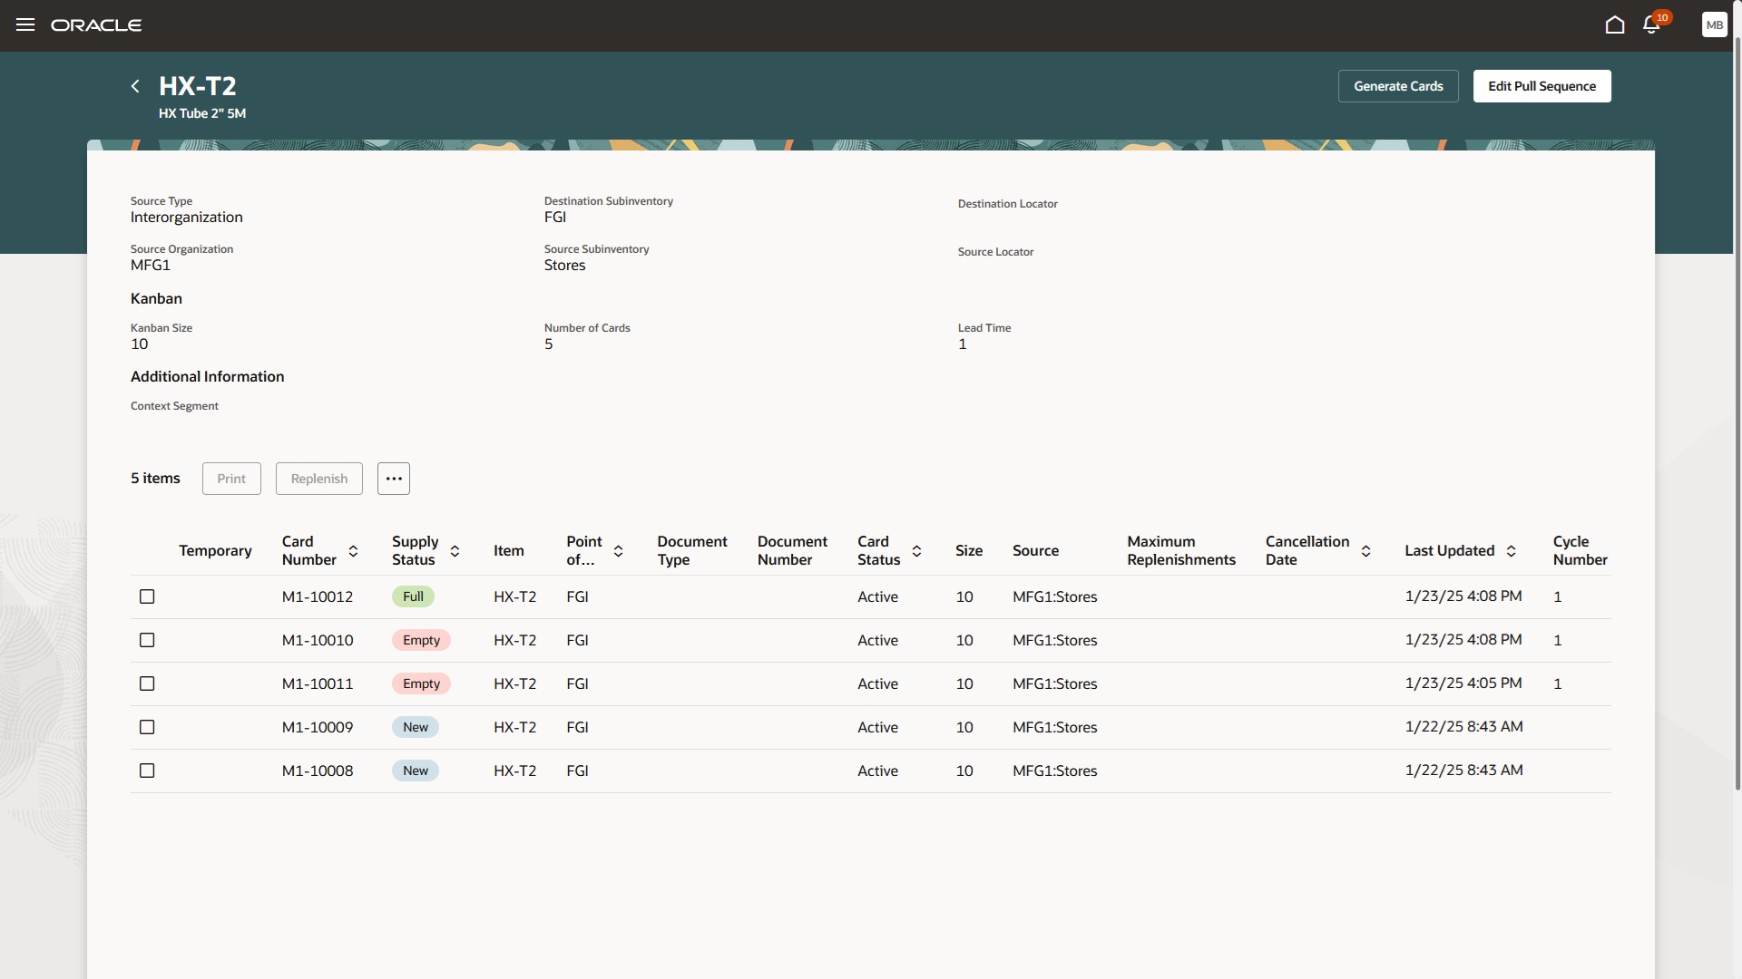Open the ellipsis actions menu beside Replenish

(x=393, y=478)
